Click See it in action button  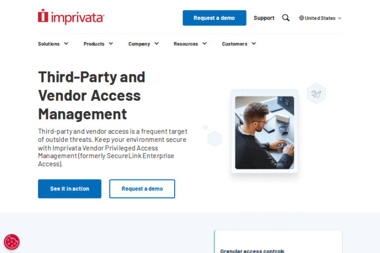pos(70,189)
